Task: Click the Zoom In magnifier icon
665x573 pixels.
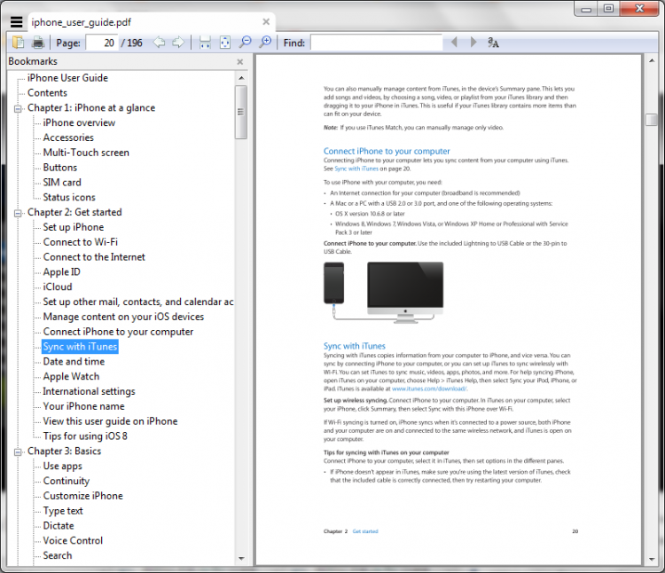Action: pos(265,42)
